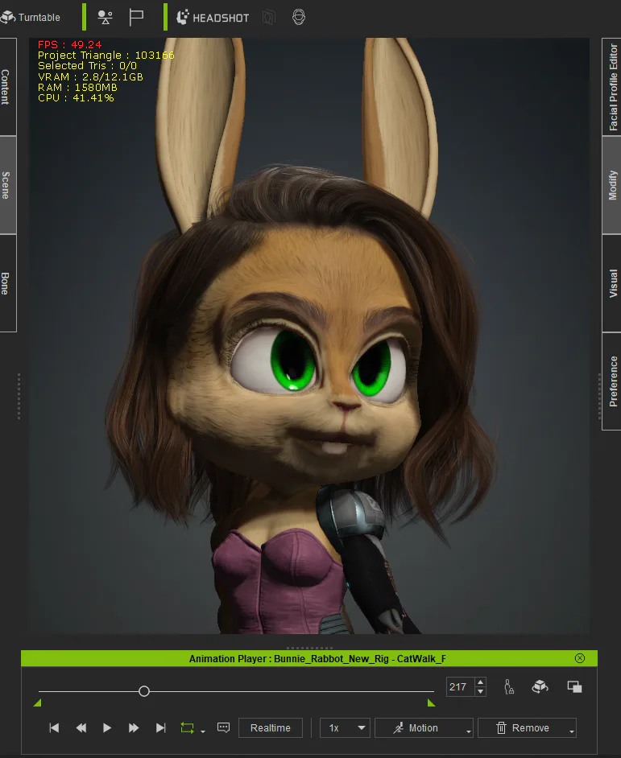Click the Realtime button
This screenshot has width=621, height=758.
click(x=271, y=728)
